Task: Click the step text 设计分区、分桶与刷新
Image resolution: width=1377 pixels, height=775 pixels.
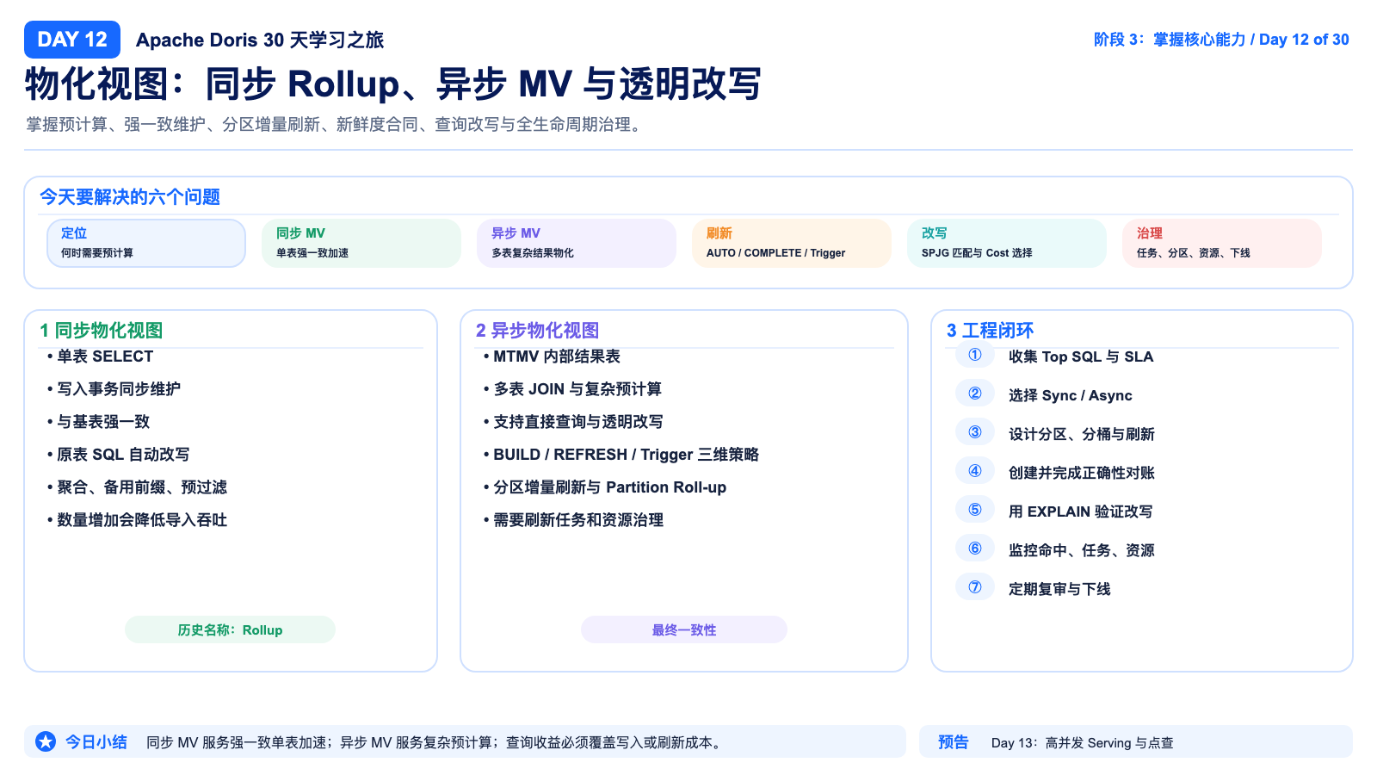Action: point(1082,434)
